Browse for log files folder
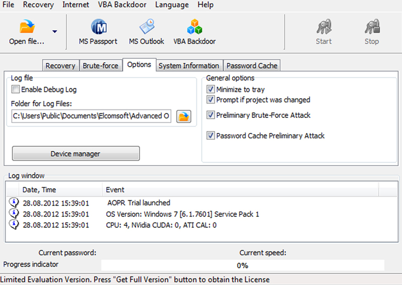 tap(183, 116)
